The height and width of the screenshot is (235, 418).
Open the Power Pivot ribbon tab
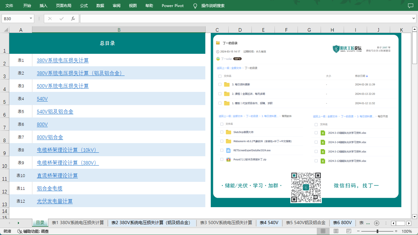173,6
